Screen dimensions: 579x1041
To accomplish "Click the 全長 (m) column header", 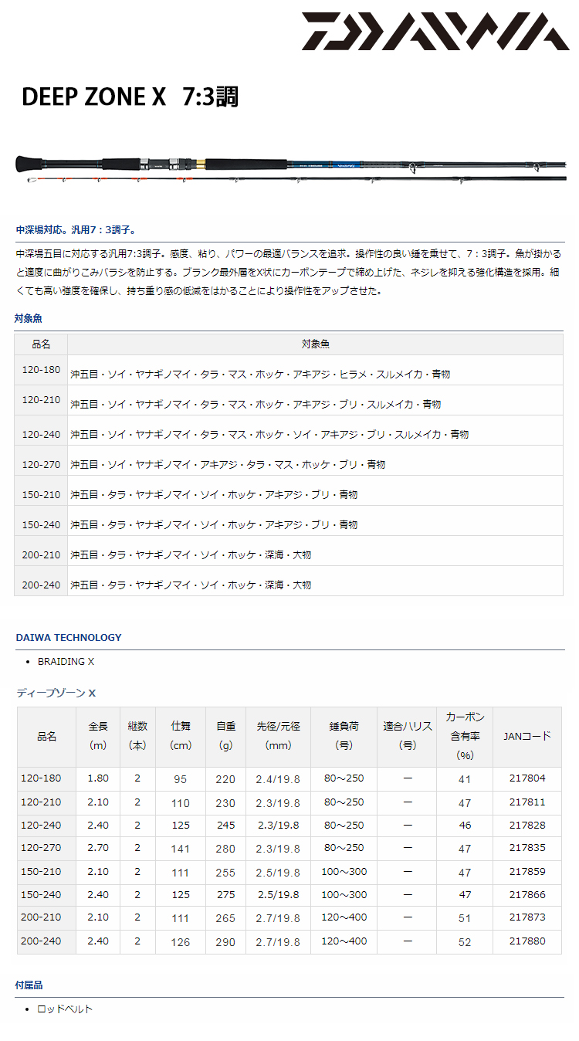I will 98,736.
